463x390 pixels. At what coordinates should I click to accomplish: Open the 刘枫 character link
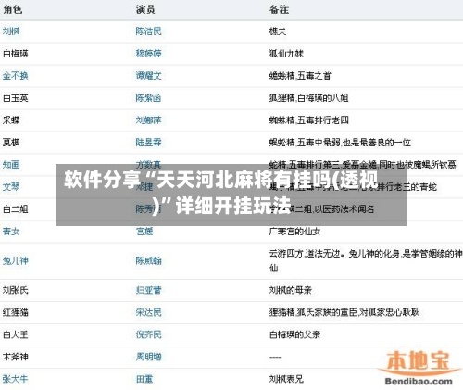pyautogui.click(x=11, y=31)
